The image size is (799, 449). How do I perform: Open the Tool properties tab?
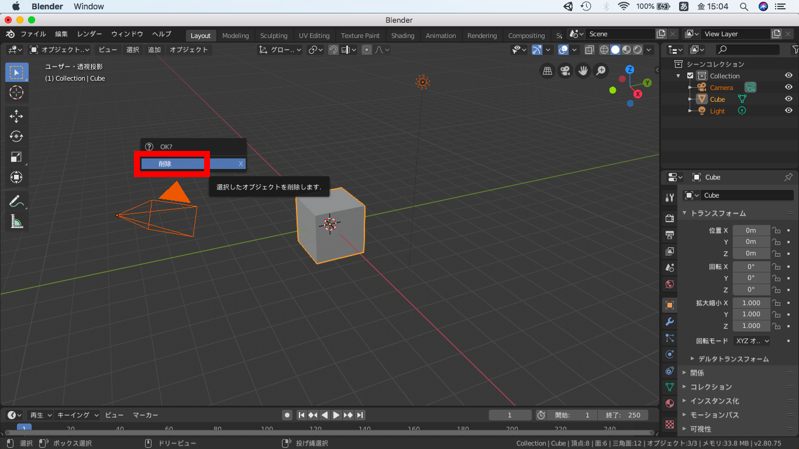670,198
